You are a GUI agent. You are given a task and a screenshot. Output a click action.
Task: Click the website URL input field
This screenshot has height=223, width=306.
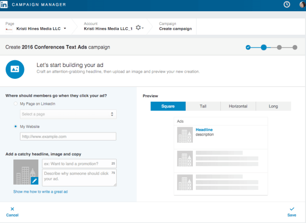(68, 137)
